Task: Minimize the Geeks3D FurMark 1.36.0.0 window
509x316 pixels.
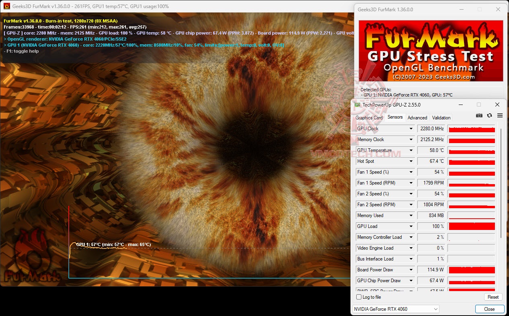Action: pos(461,9)
